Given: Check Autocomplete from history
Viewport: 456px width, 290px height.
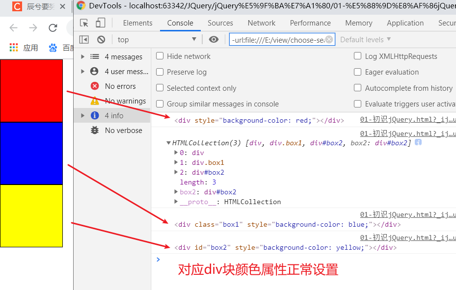Looking at the screenshot, I should pos(357,88).
